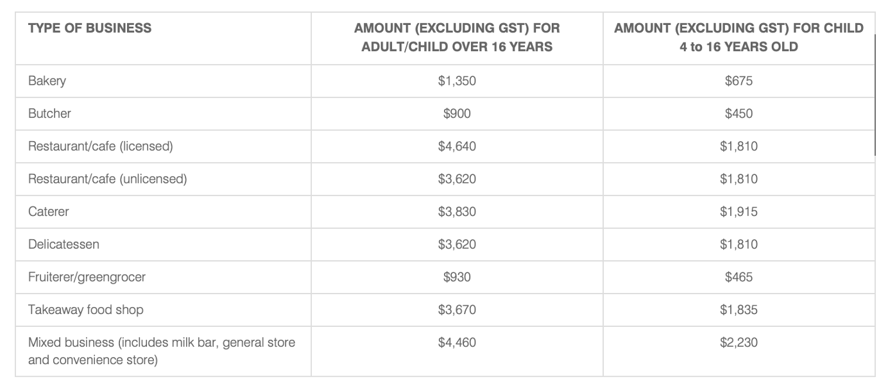Click the Restaurant/cafe (unlicensed) cell

point(107,179)
